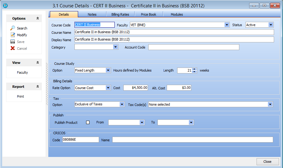Click the CRICOS Name input field
This screenshot has height=168, width=283.
192,140
